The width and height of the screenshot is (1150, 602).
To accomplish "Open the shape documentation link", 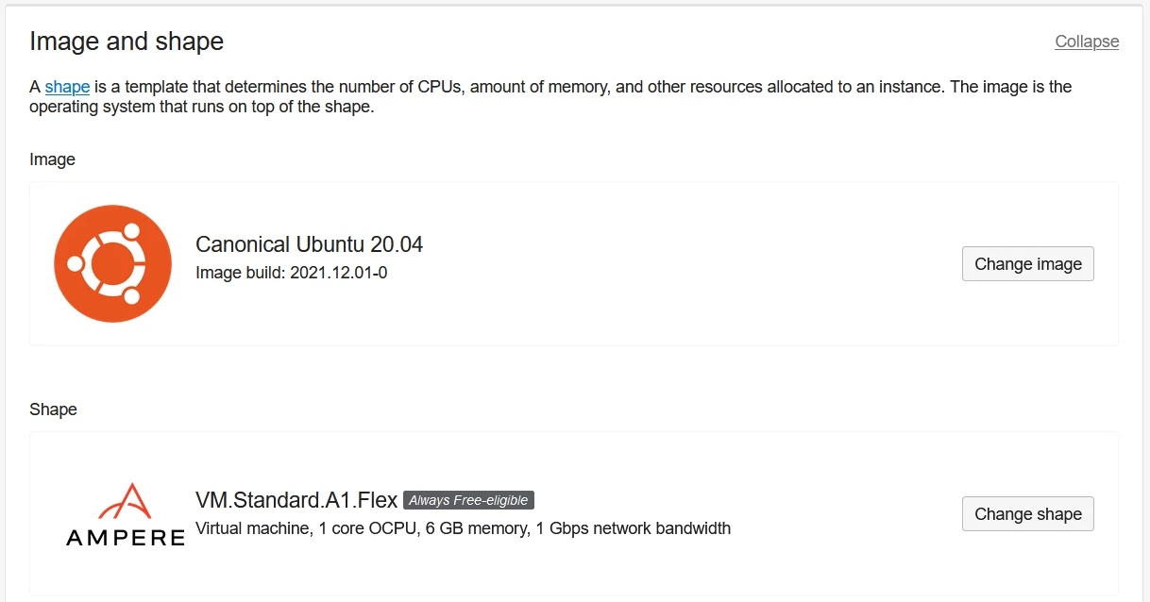I will (67, 87).
